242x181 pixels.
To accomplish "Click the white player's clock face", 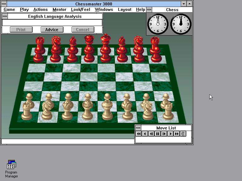I will click(x=158, y=24).
